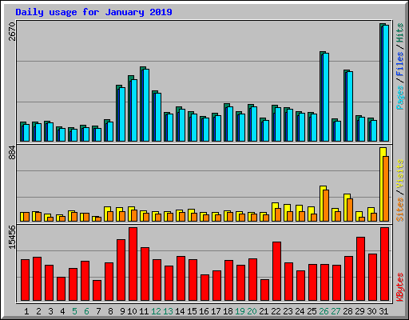Click day 27 green weekend label
The image size is (409, 320).
[336, 311]
